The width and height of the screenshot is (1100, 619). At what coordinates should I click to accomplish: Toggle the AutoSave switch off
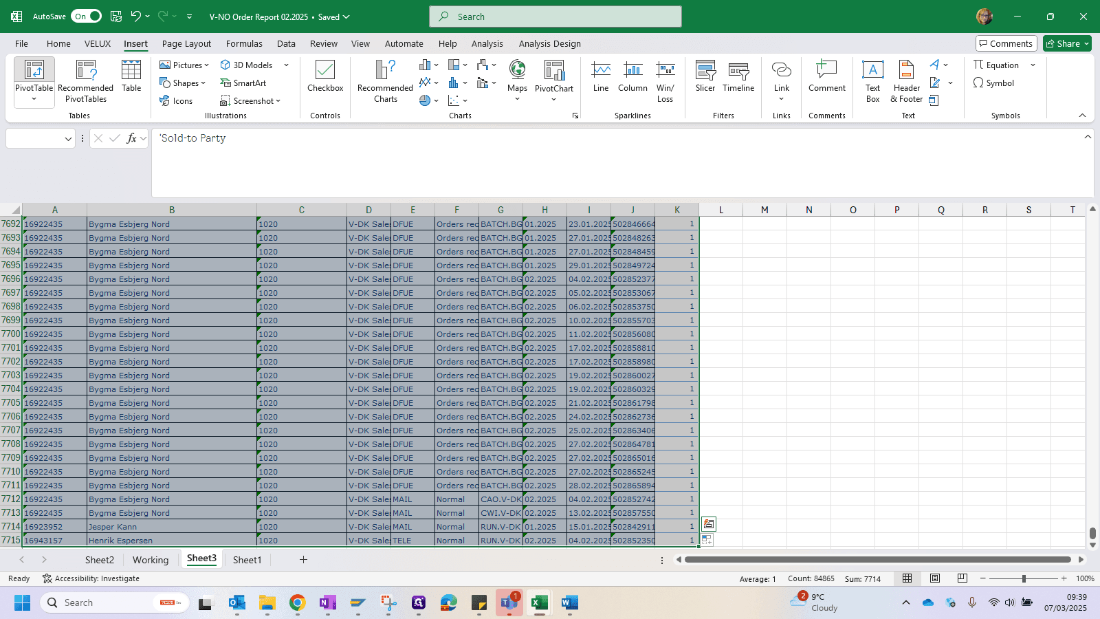pyautogui.click(x=86, y=17)
